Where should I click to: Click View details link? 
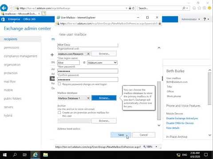tap(173, 128)
